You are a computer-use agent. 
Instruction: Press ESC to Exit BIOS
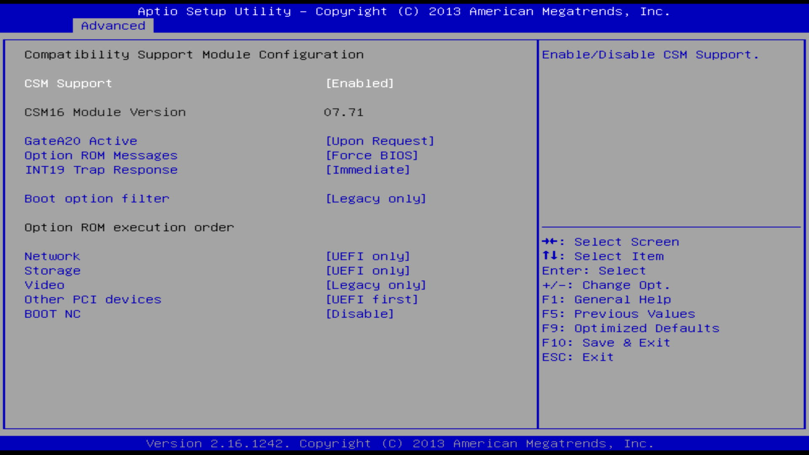pos(578,357)
